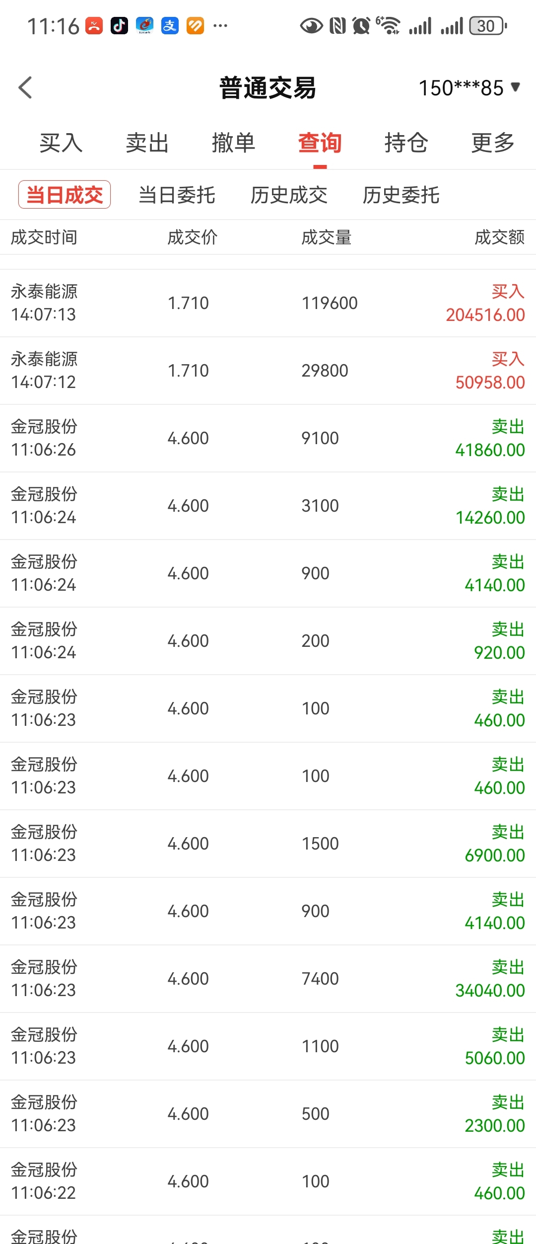This screenshot has width=536, height=1244.
Task: Open the 永泰能源 14:07:13 buy record
Action: coord(268,303)
